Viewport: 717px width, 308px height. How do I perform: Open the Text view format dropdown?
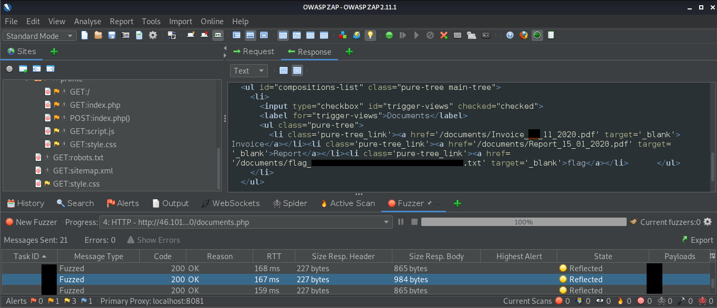[x=248, y=70]
